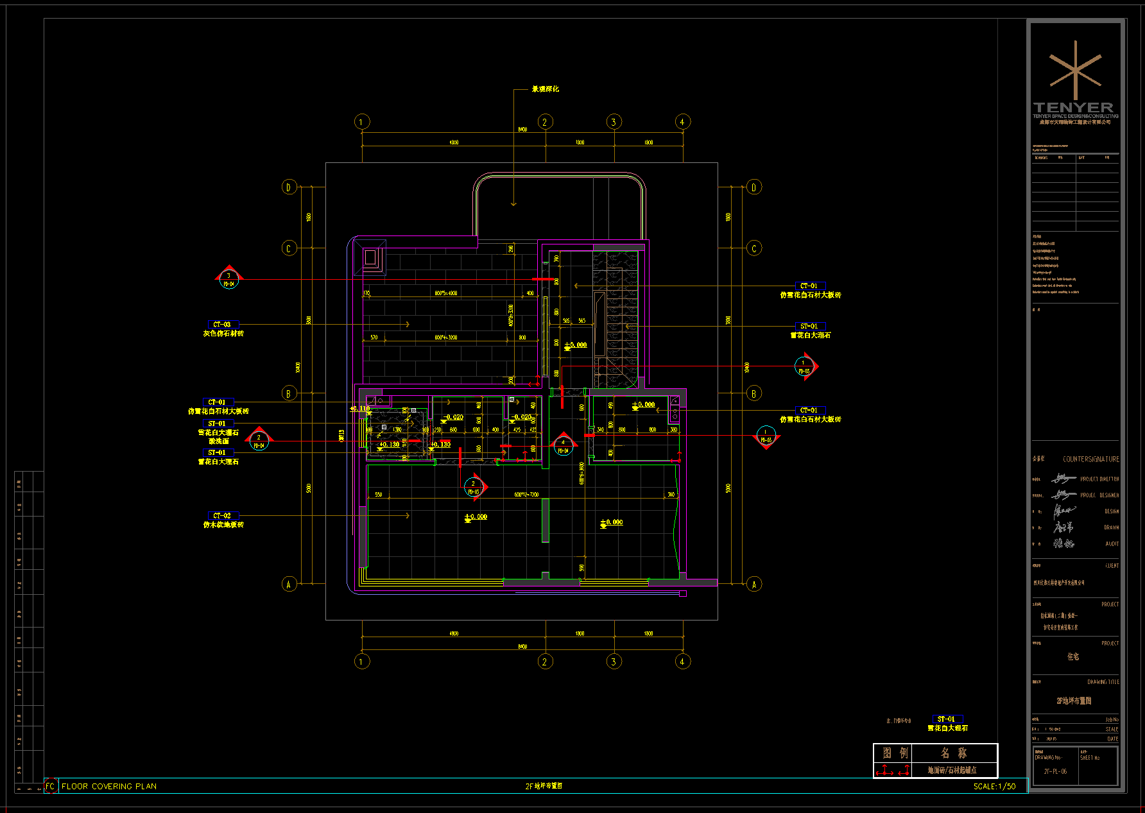Select the DATE label in the title block

(1113, 739)
